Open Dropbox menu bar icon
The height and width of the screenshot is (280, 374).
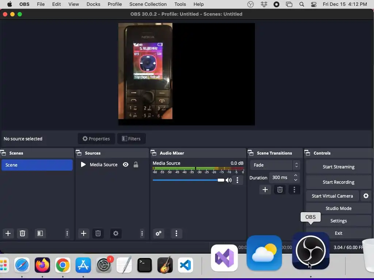tap(264, 4)
